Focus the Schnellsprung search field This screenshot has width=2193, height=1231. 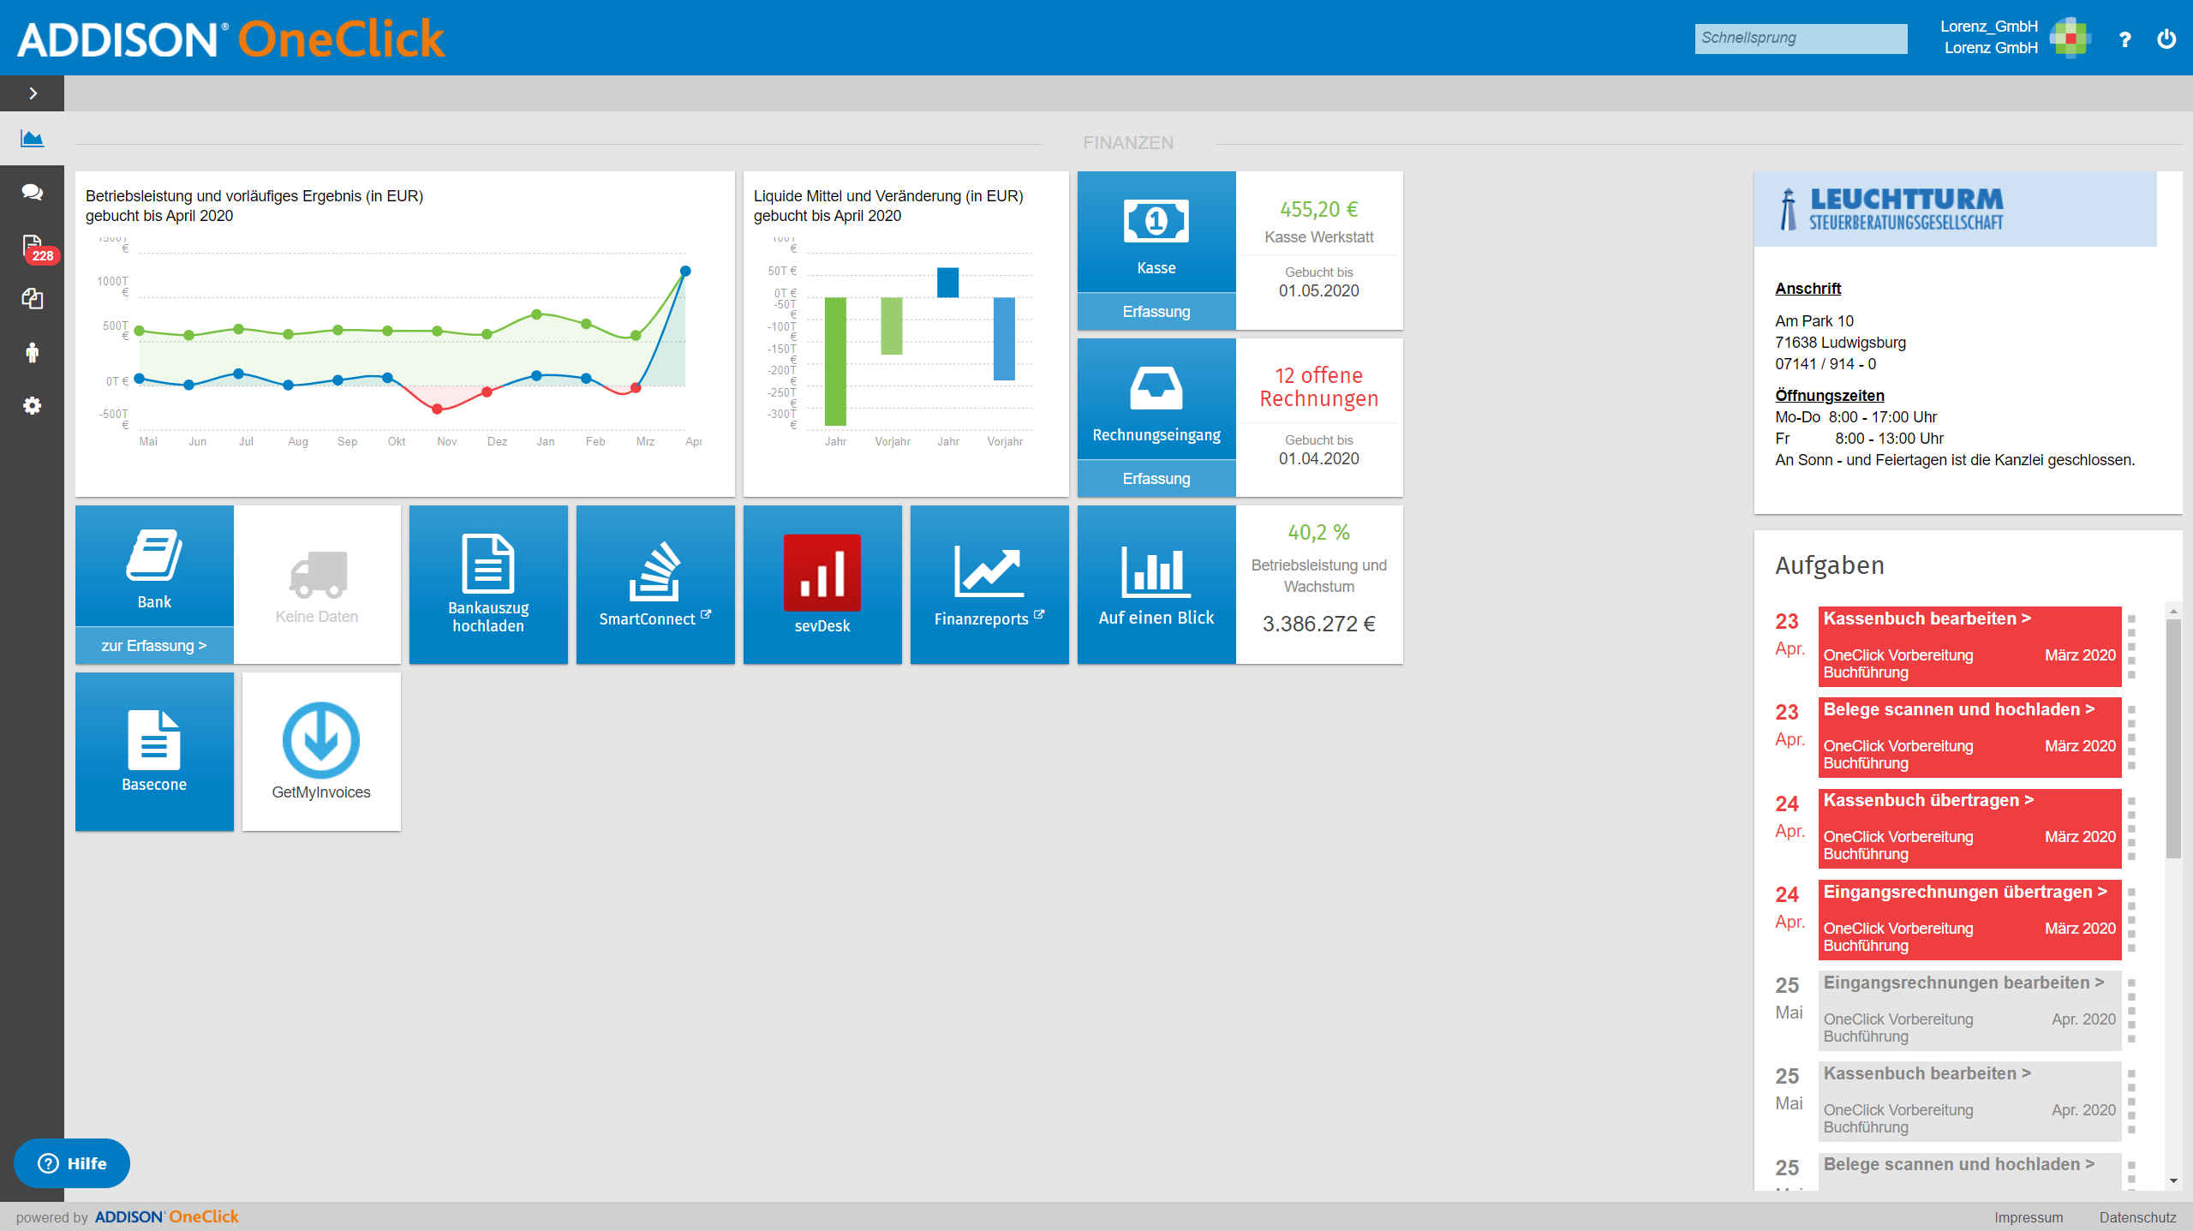click(x=1801, y=38)
